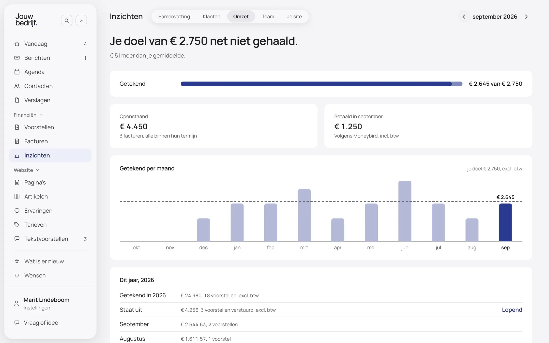Click the Facturen invoice icon
Screen dimensions: 549x343
[17, 141]
